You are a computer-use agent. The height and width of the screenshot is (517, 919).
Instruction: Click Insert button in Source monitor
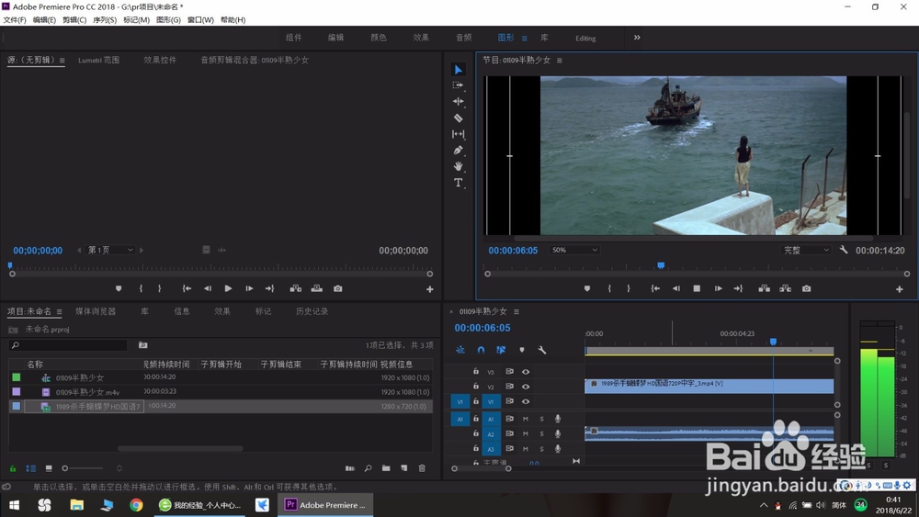pyautogui.click(x=295, y=288)
